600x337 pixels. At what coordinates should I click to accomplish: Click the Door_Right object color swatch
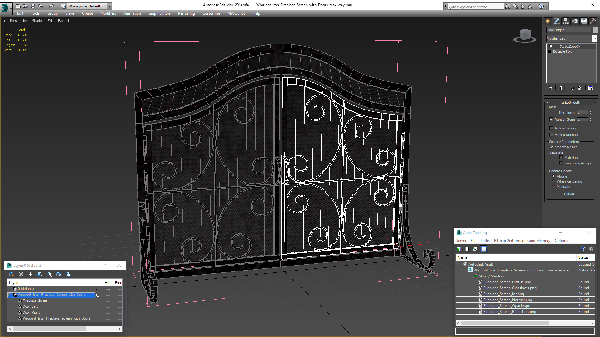[595, 30]
